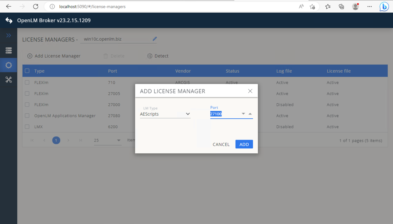
Task: Open the license managers list sidebar icon
Action: [8, 50]
